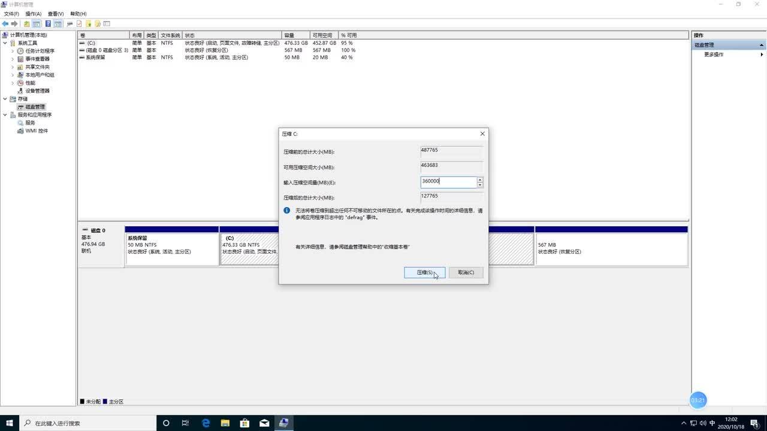Open the 查看(V) menu

point(56,14)
